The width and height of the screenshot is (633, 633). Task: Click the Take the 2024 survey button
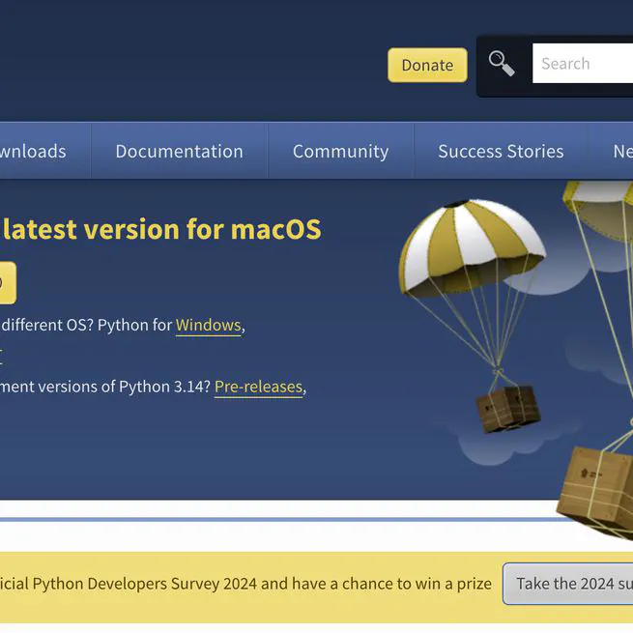coord(567,584)
